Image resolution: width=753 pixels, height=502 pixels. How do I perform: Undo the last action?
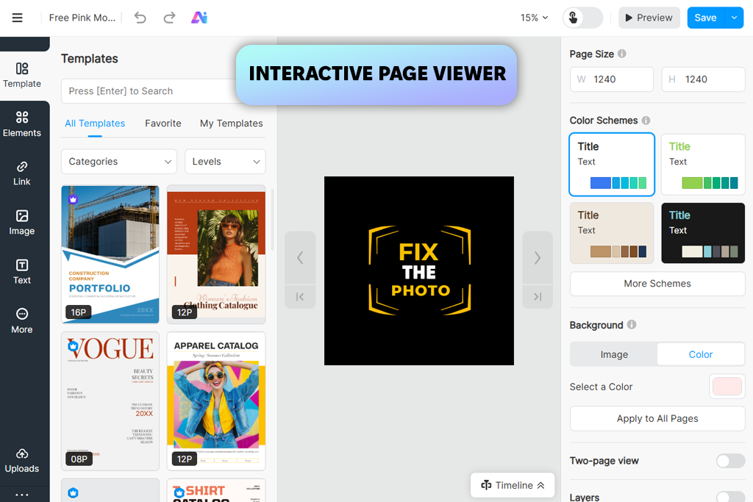click(x=140, y=18)
